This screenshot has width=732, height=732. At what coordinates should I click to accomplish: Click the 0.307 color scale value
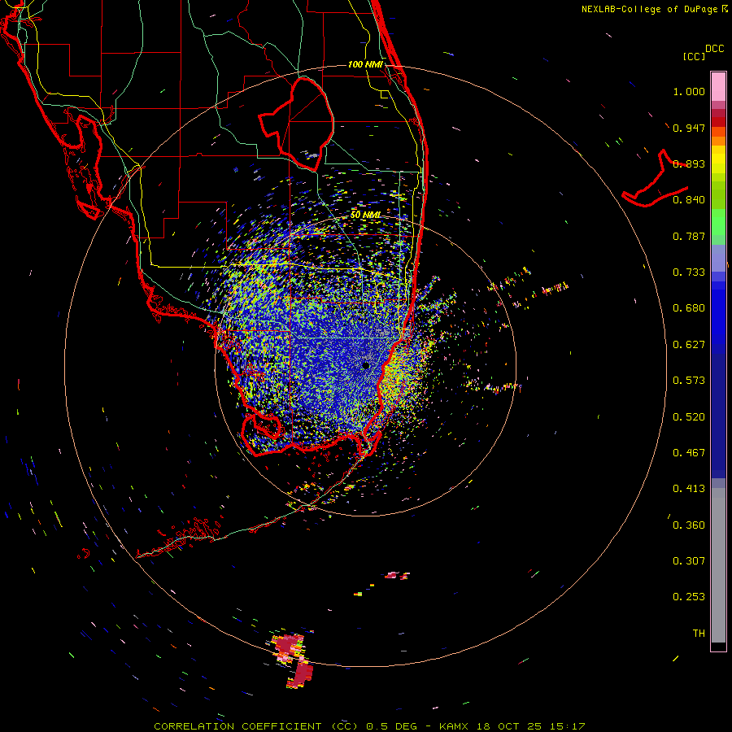click(x=689, y=561)
